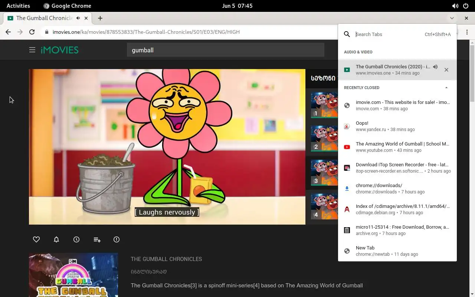475x297 pixels.
Task: Open the clock showing Jun 5 07:45
Action: (x=237, y=6)
